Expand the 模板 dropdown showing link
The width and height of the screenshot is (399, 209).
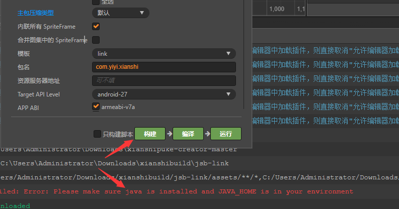(x=164, y=54)
